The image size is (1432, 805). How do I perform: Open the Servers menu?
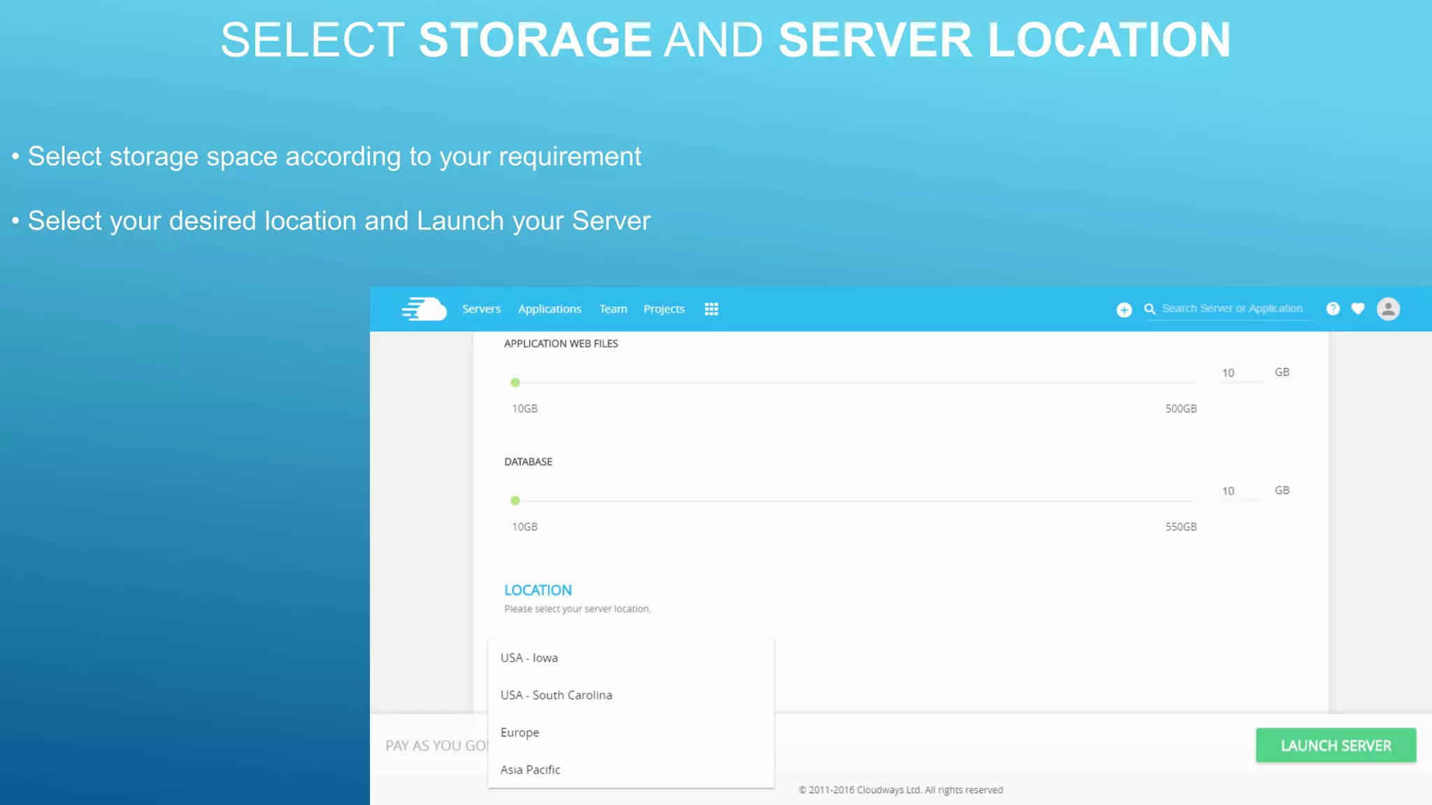pyautogui.click(x=481, y=309)
